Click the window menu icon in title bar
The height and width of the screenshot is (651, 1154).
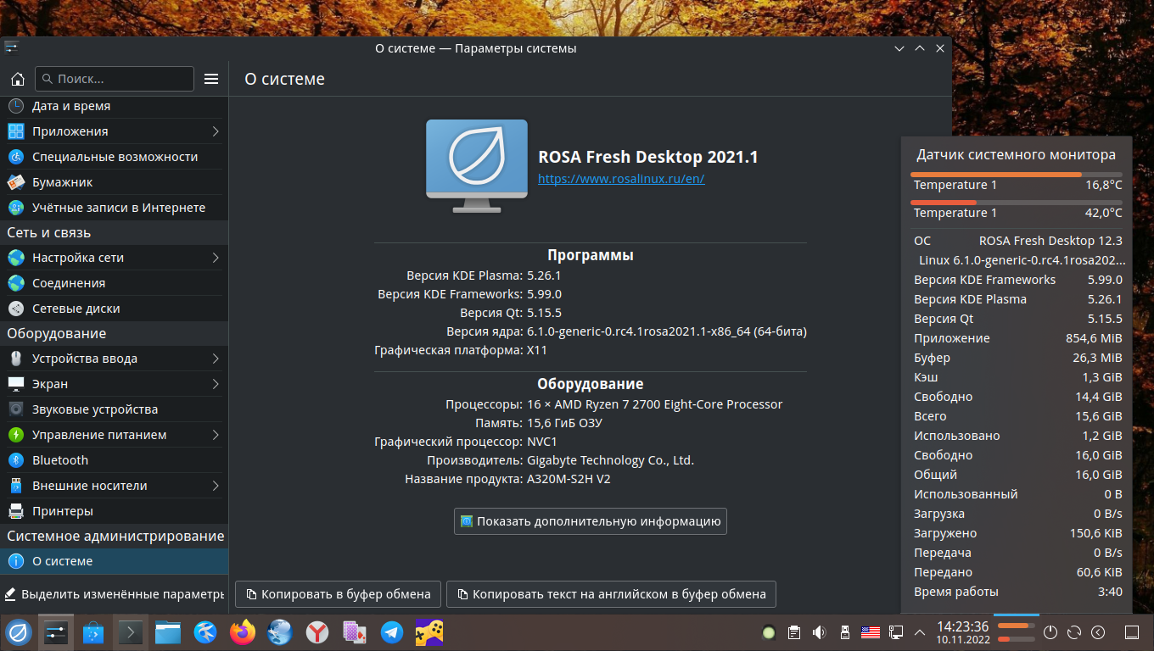pyautogui.click(x=12, y=48)
